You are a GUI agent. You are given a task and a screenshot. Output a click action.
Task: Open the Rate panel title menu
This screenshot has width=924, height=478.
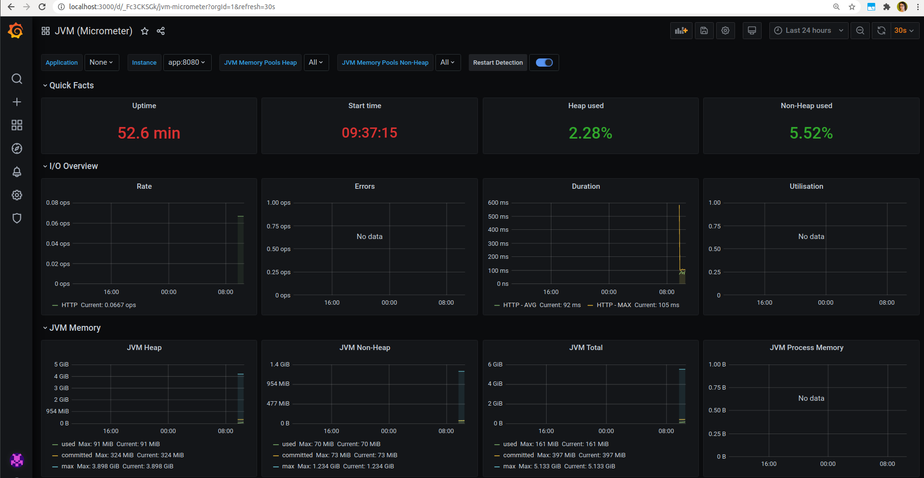(144, 186)
